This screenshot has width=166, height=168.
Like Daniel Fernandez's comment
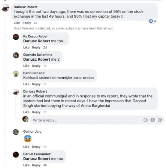click(x=26, y=165)
